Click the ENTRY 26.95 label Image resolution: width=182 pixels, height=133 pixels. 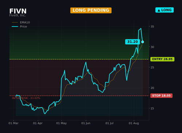tap(162, 59)
